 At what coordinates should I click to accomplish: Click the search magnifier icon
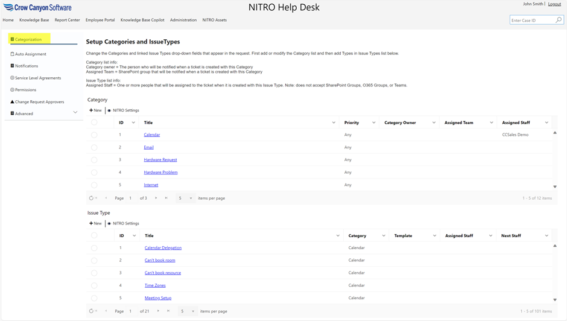(x=558, y=20)
